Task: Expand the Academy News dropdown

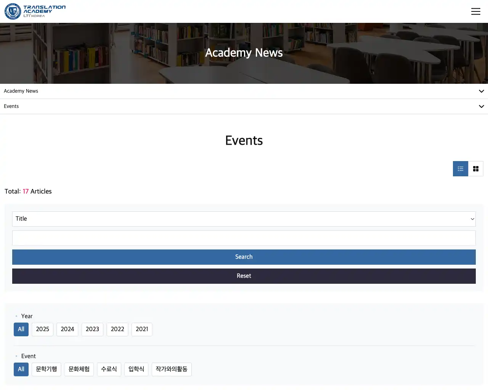Action: [x=244, y=91]
